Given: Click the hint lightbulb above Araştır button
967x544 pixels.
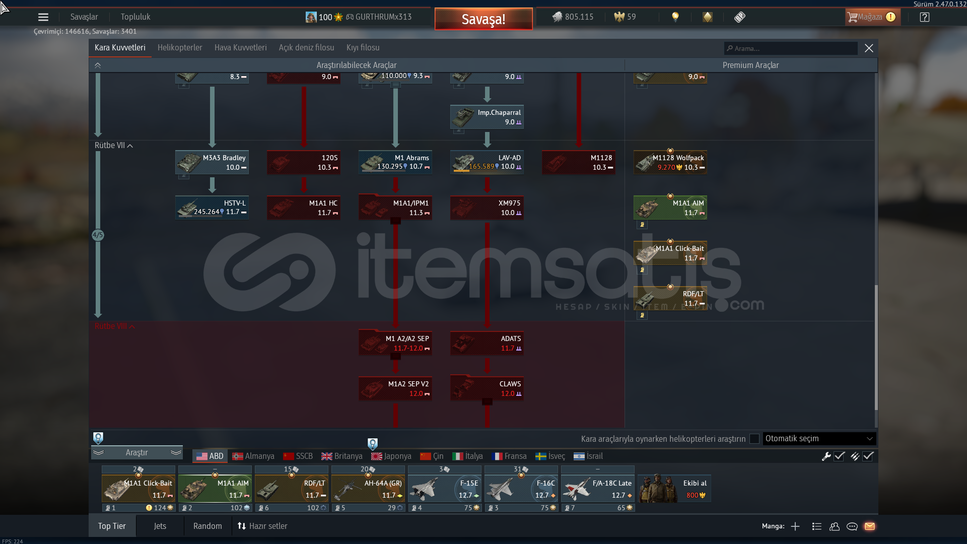Looking at the screenshot, I should point(98,438).
